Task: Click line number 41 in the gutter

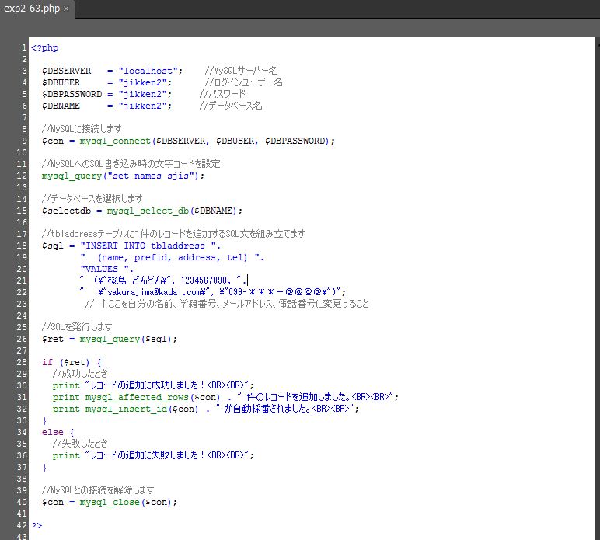Action: point(21,514)
